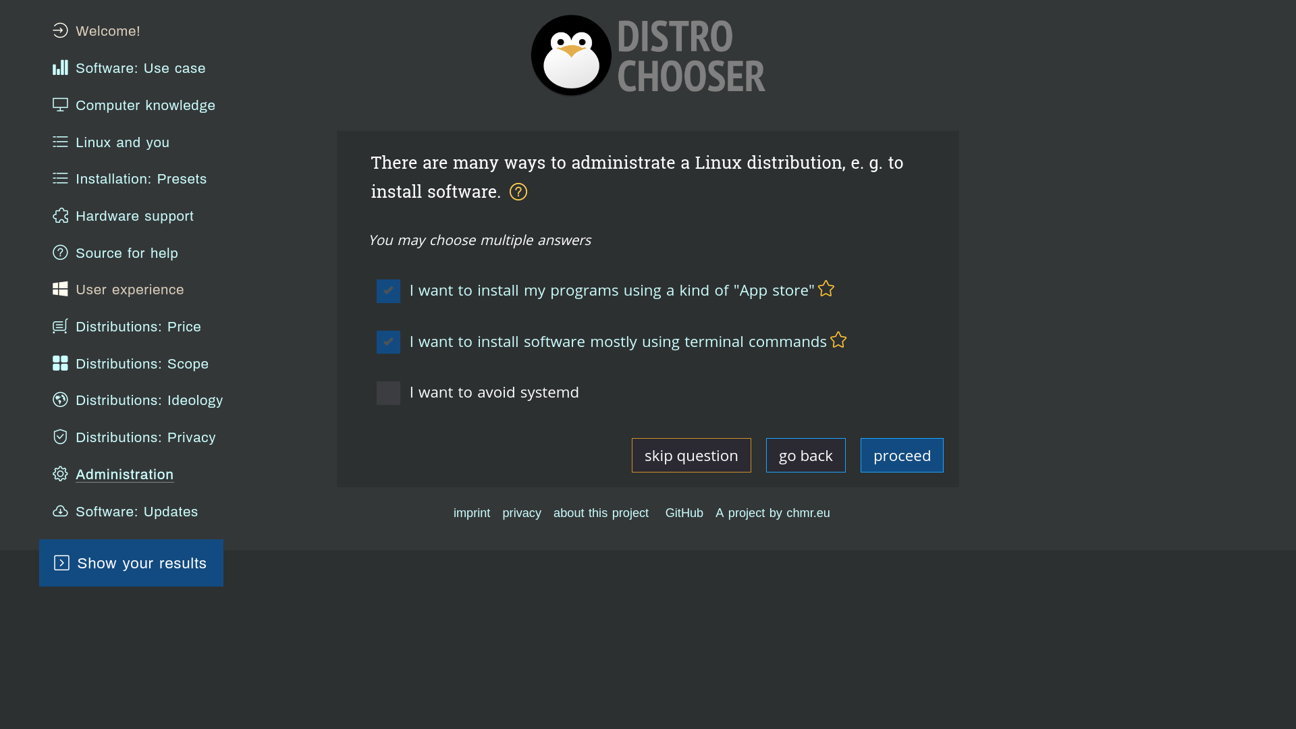Image resolution: width=1296 pixels, height=729 pixels.
Task: Click the Distro Chooser penguin logo
Action: click(571, 55)
